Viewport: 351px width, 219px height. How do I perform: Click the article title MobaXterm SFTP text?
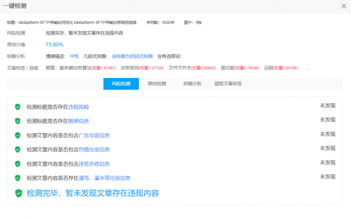(x=77, y=22)
